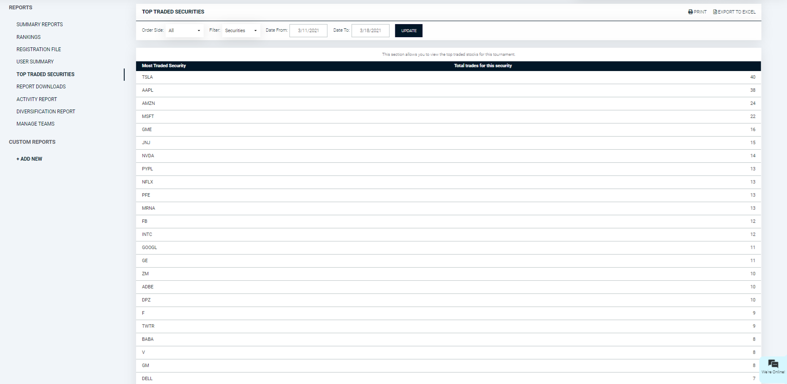Viewport: 787px width, 384px height.
Task: Open Diversification Report
Action: pos(46,112)
